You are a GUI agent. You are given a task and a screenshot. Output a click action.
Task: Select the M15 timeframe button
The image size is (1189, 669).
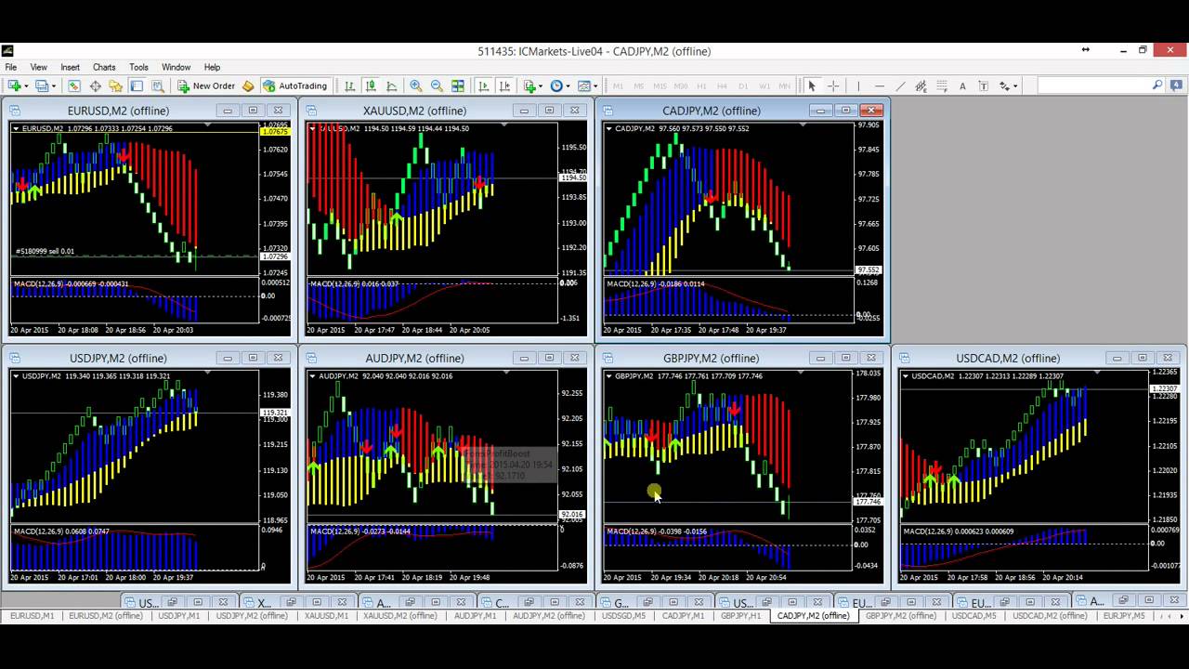tap(660, 85)
